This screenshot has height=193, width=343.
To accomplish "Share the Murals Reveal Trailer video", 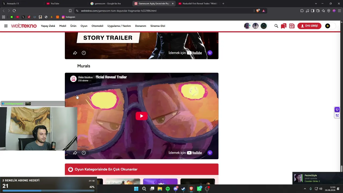I will click(75, 153).
